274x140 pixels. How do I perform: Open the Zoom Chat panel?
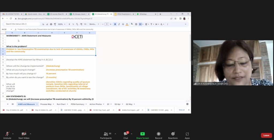point(126,135)
